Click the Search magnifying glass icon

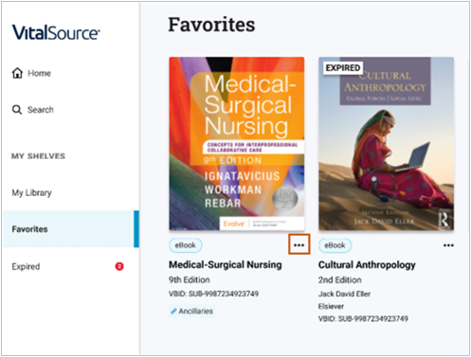(17, 110)
